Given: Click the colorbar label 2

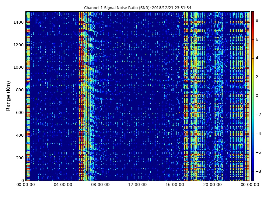Looking at the screenshot, I should (x=257, y=77).
